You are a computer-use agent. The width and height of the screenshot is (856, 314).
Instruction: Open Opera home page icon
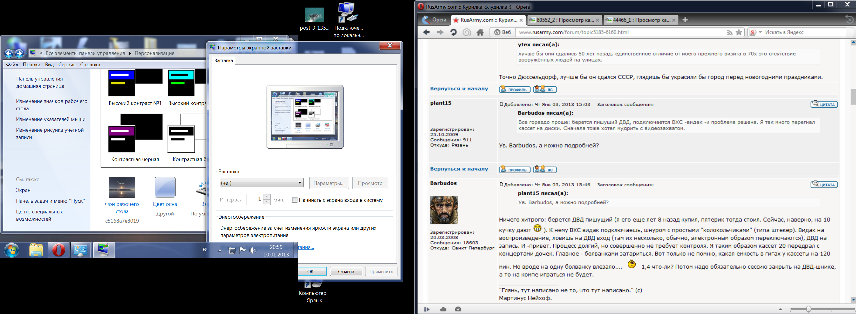pyautogui.click(x=480, y=32)
